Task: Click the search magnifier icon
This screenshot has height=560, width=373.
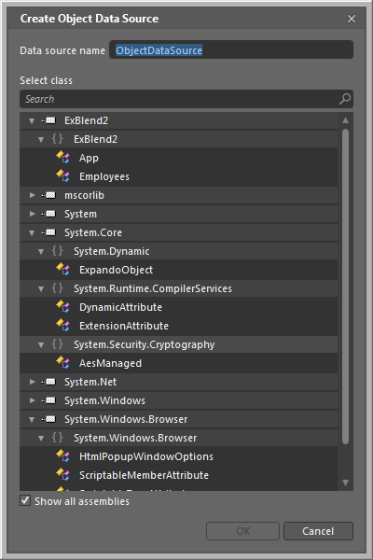Action: [345, 99]
